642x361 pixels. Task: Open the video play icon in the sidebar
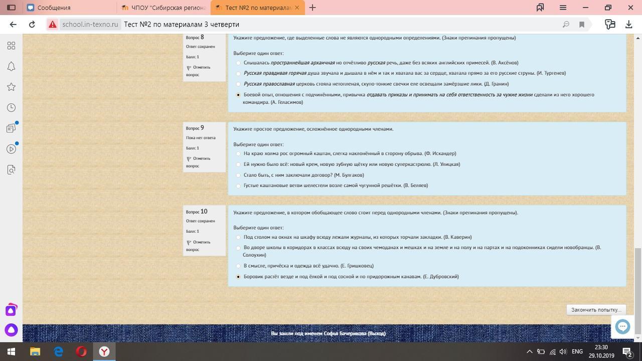click(11, 149)
